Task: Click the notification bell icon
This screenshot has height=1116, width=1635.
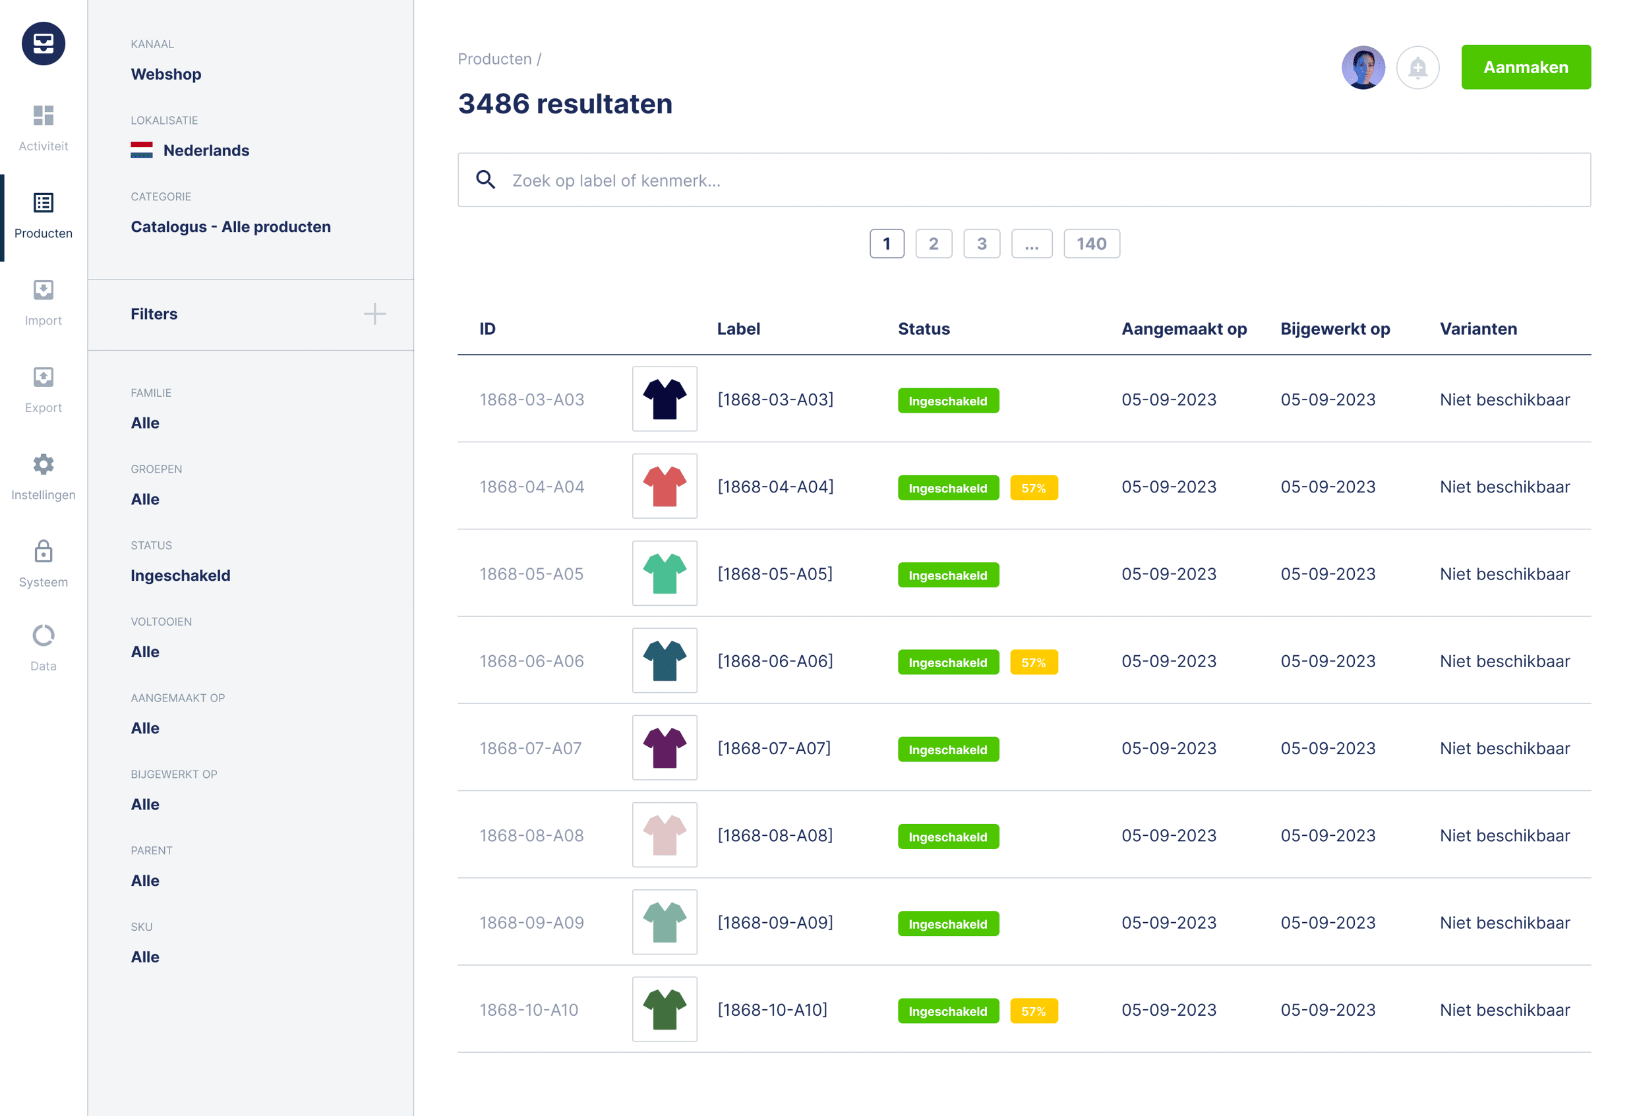Action: click(1417, 67)
